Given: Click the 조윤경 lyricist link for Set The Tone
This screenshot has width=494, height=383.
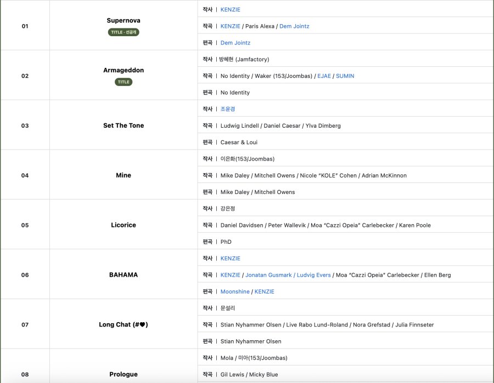Looking at the screenshot, I should (228, 109).
